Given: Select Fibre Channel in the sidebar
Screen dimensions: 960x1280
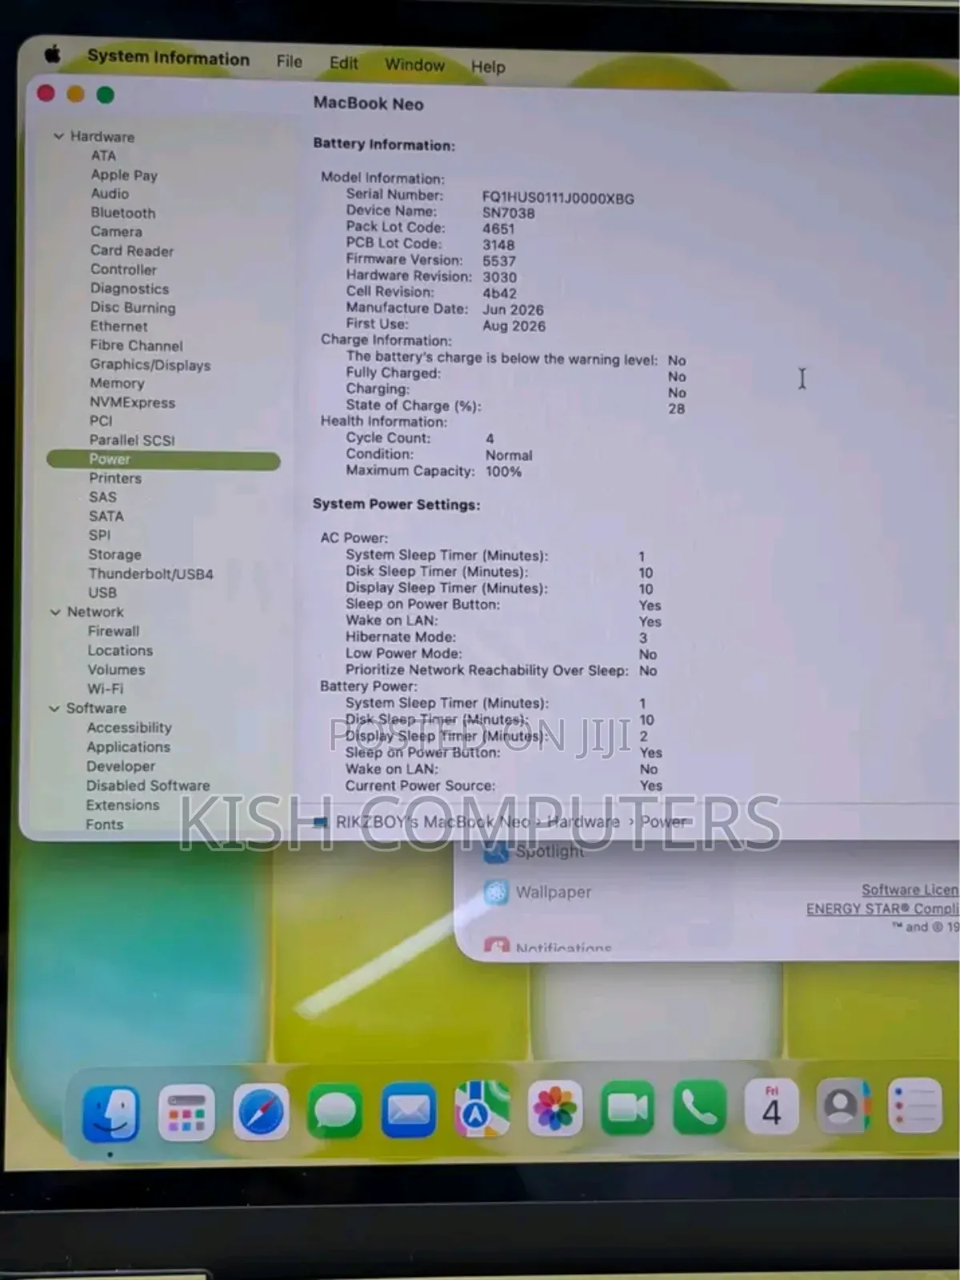Looking at the screenshot, I should [136, 346].
